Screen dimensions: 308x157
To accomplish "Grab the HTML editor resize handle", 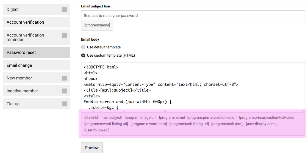I will click(x=303, y=111).
